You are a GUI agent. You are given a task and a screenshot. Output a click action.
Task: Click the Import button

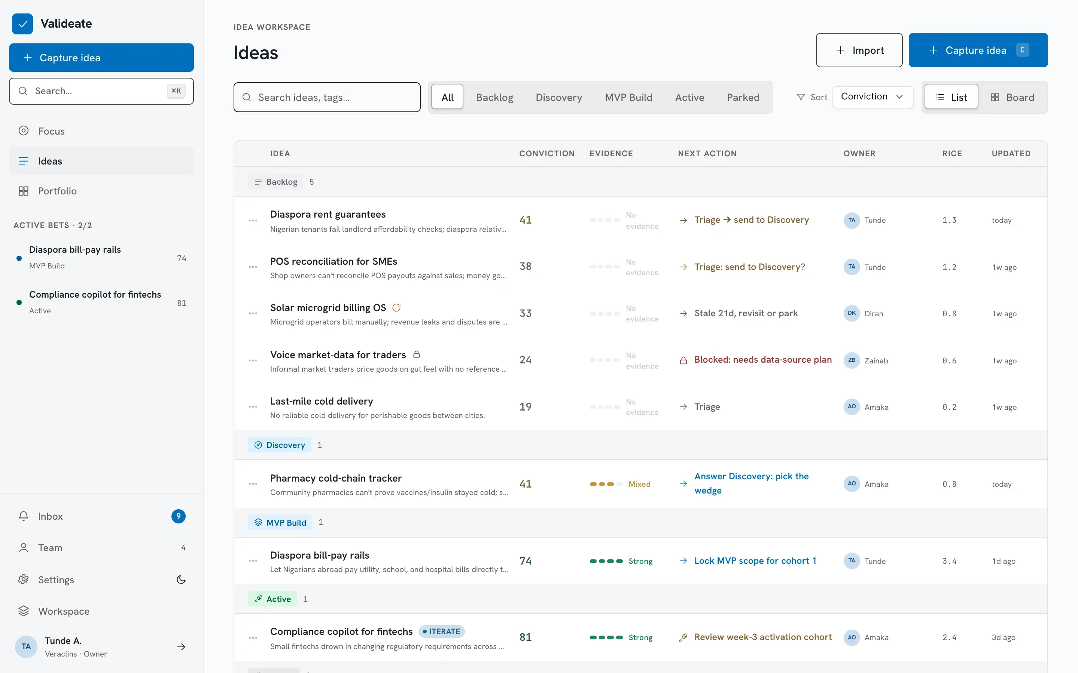click(x=859, y=50)
